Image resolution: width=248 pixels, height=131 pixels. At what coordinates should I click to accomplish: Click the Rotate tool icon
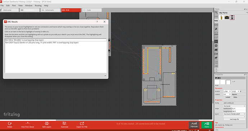coord(10,125)
